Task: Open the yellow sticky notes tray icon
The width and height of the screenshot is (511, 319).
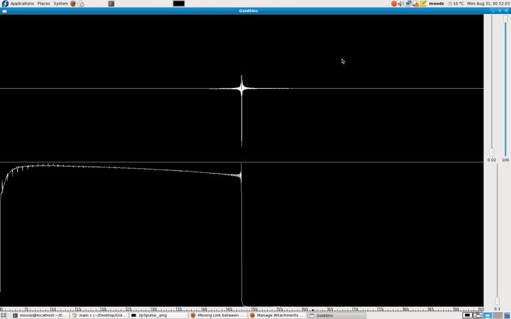Action: coord(423,3)
